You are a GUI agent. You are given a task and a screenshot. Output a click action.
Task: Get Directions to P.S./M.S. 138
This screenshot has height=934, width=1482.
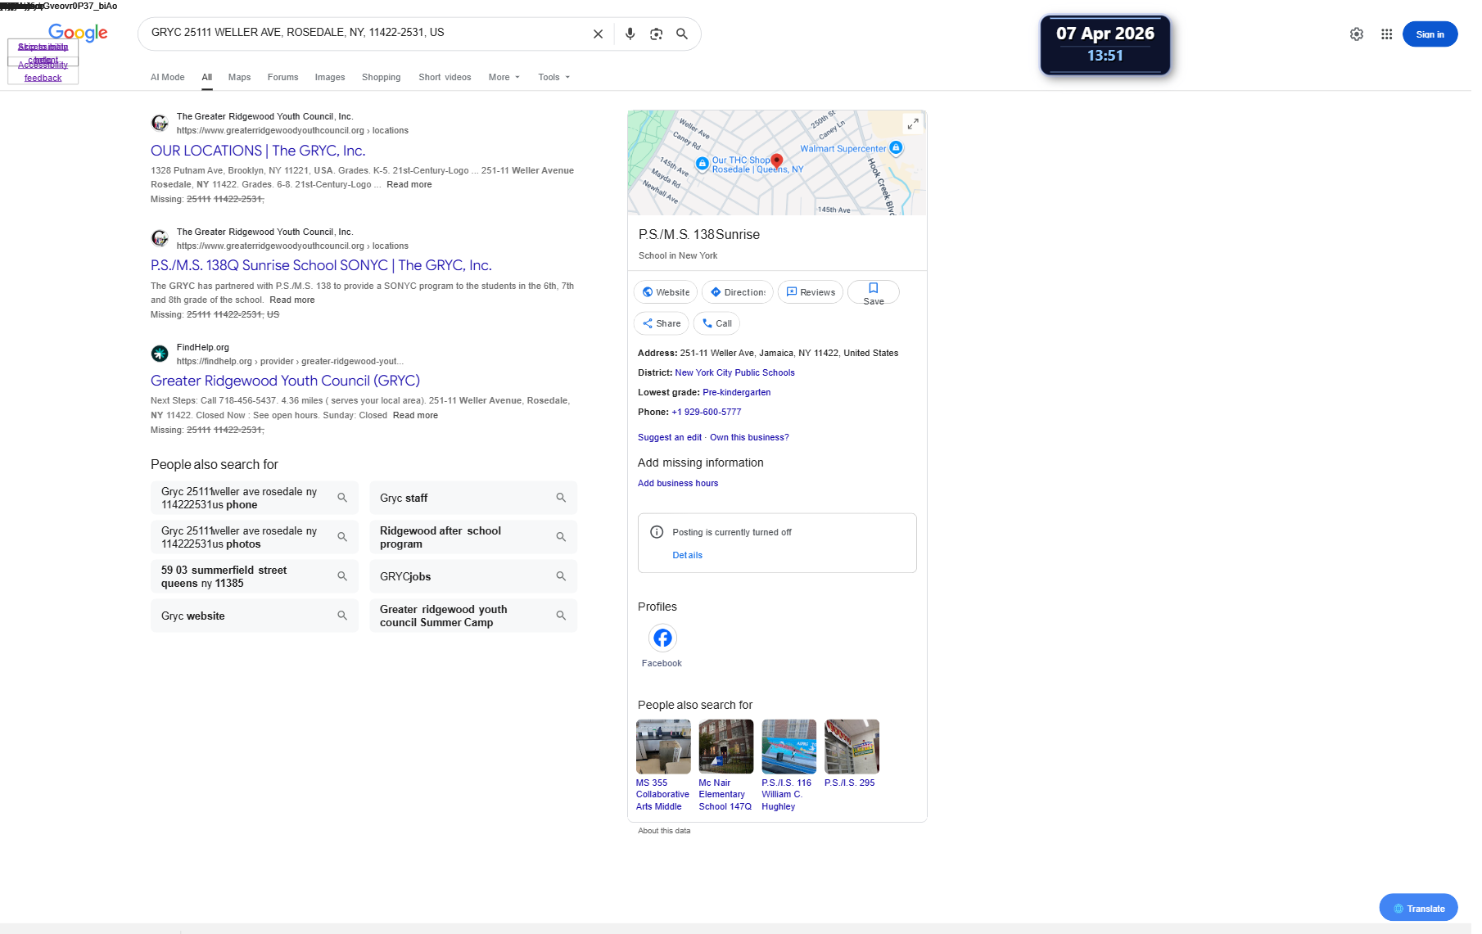[737, 292]
